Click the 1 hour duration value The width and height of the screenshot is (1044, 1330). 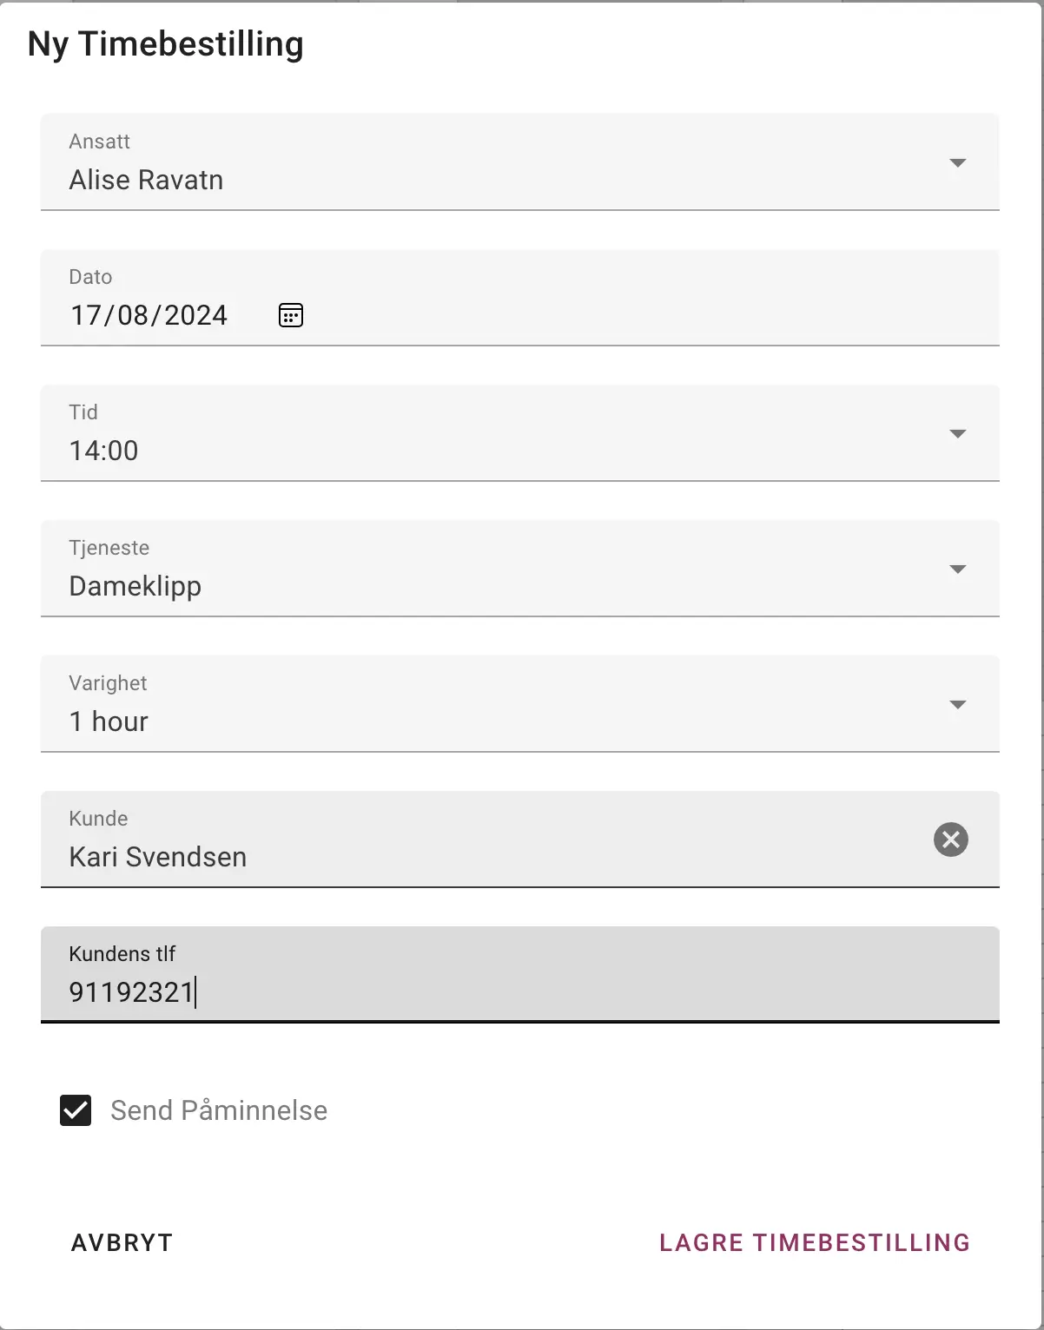[x=109, y=721]
